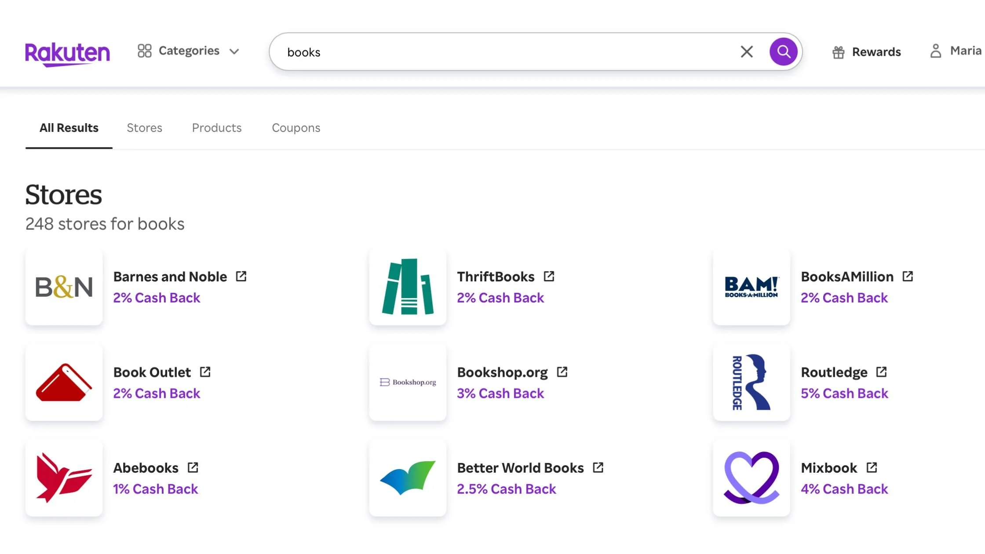
Task: Open the Bookshop.org store link
Action: coord(502,372)
